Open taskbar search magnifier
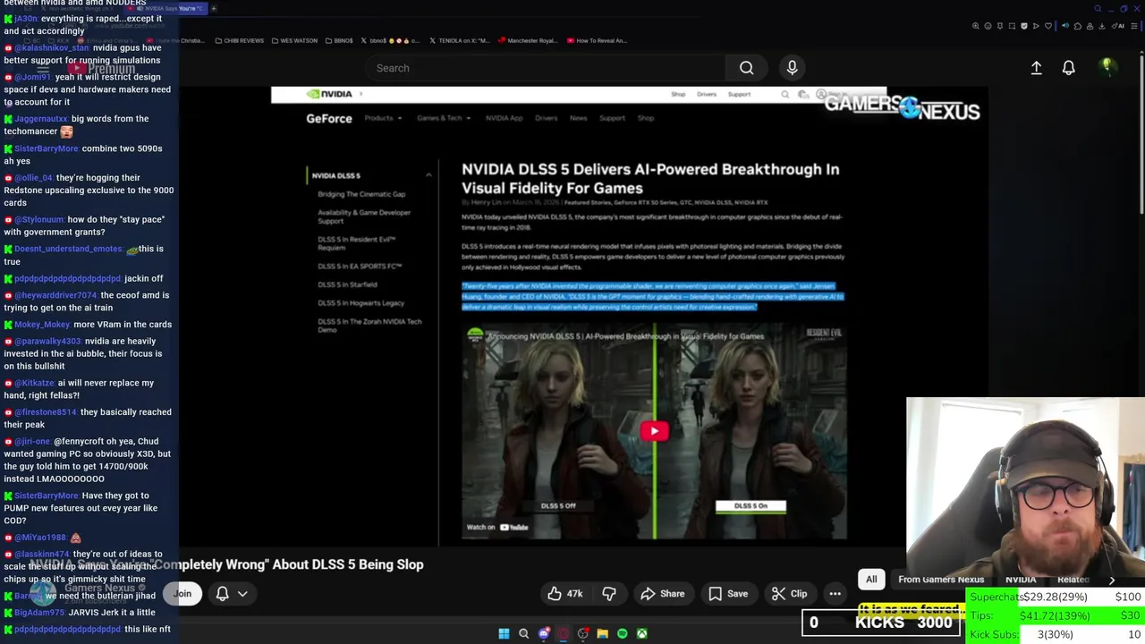The width and height of the screenshot is (1145, 644). pyautogui.click(x=524, y=633)
